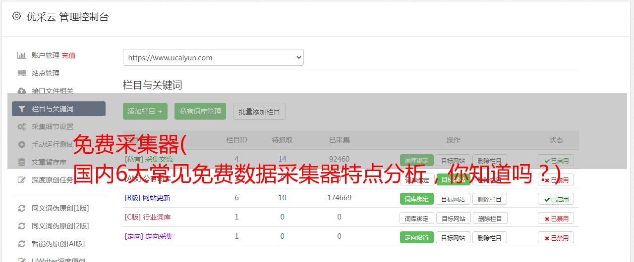Click the cloud upload icon for 接口文件相关
Image resolution: width=634 pixels, height=262 pixels.
[x=21, y=91]
